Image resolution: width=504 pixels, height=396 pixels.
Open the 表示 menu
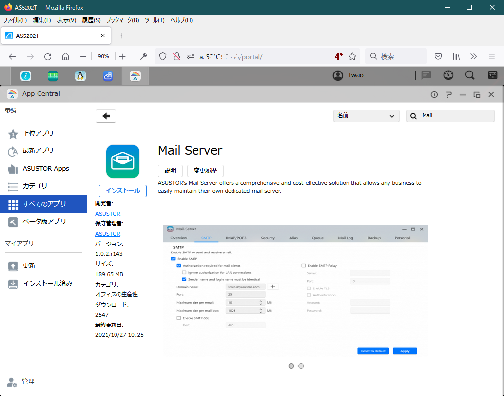coord(67,20)
